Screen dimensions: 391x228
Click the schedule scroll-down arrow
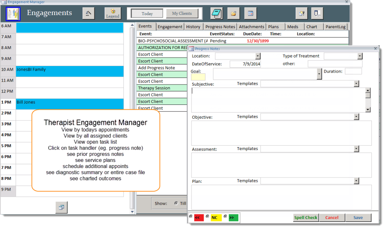(132, 212)
